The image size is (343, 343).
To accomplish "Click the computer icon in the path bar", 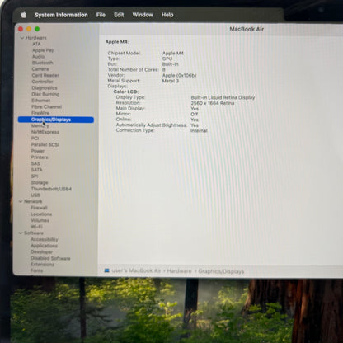I will click(x=107, y=270).
